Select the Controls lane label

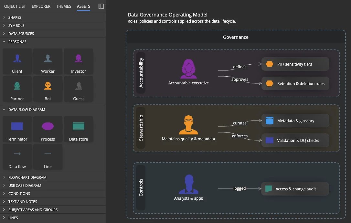click(x=141, y=188)
